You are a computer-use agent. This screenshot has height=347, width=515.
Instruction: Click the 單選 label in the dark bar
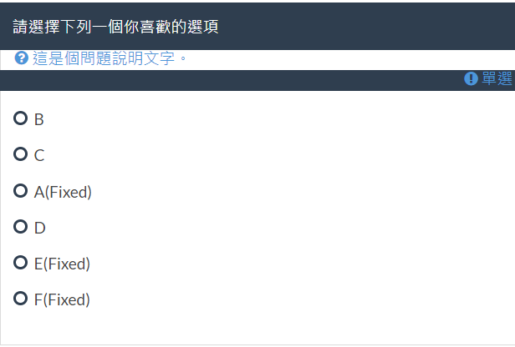coord(497,79)
